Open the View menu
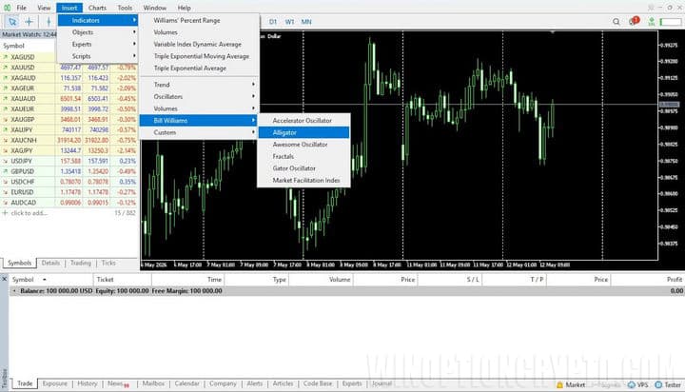Viewport: 685px width, 392px height. point(44,8)
